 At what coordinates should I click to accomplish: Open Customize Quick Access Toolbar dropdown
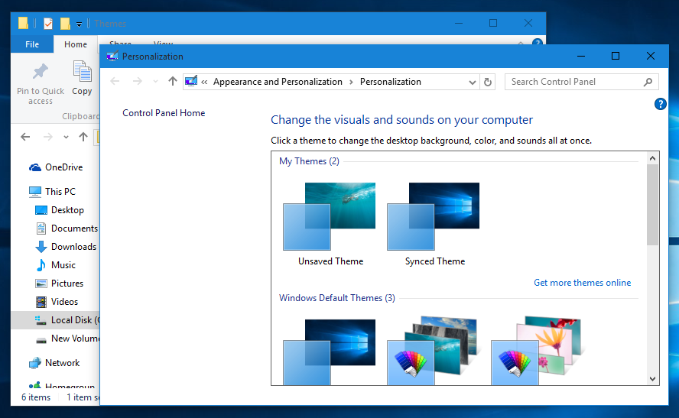tap(79, 24)
